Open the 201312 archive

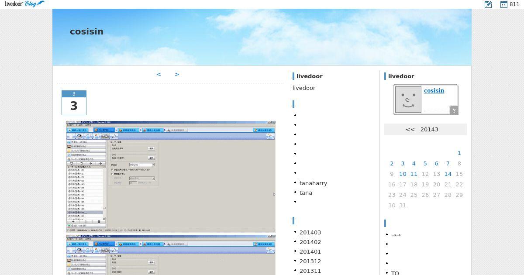click(x=310, y=261)
